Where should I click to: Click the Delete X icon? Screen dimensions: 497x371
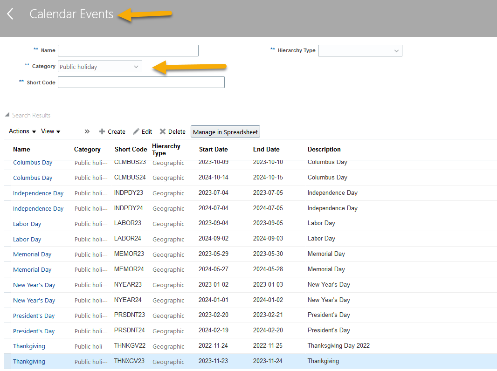tap(173, 131)
